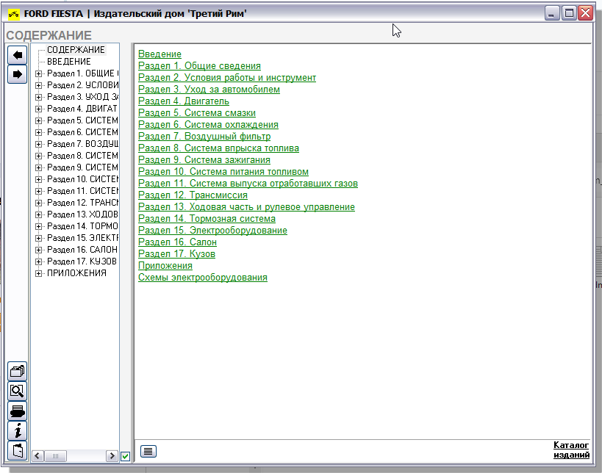Expand Раздел 1 ОБЩИЕ tree node
The image size is (602, 473).
tap(38, 73)
